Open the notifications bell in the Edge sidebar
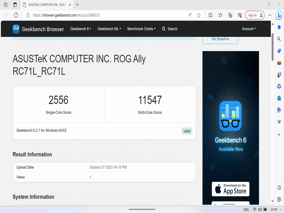This screenshot has height=213, width=284. pos(279,27)
